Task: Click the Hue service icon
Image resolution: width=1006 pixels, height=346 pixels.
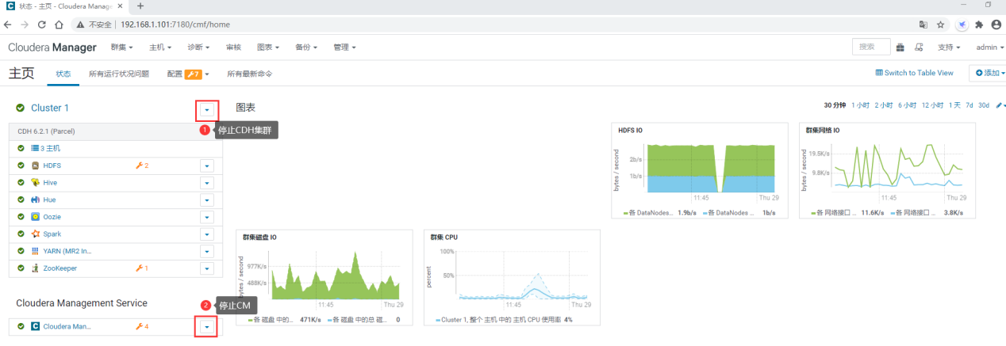Action: click(35, 200)
